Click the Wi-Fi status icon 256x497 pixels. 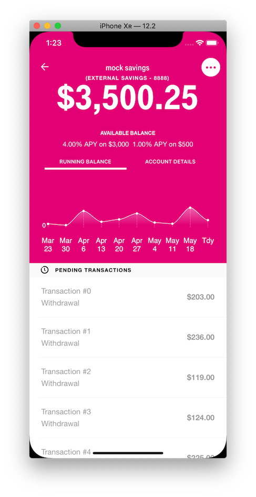(x=200, y=43)
